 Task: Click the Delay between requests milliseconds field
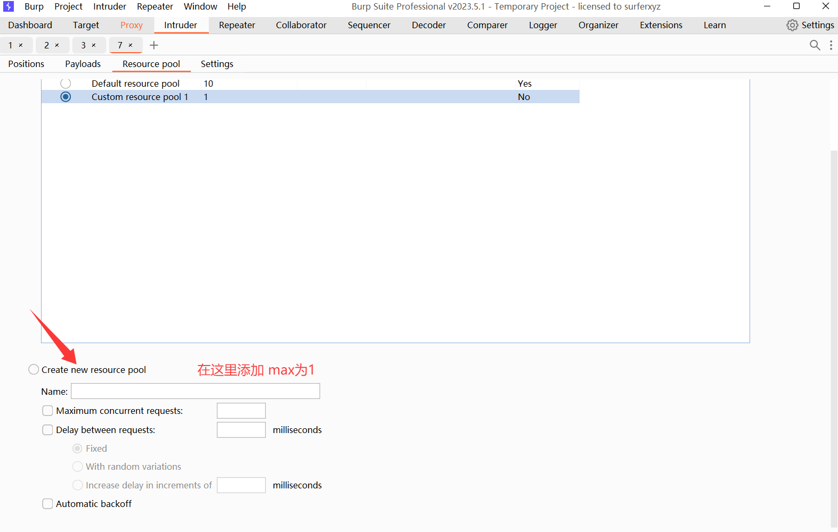tap(241, 430)
